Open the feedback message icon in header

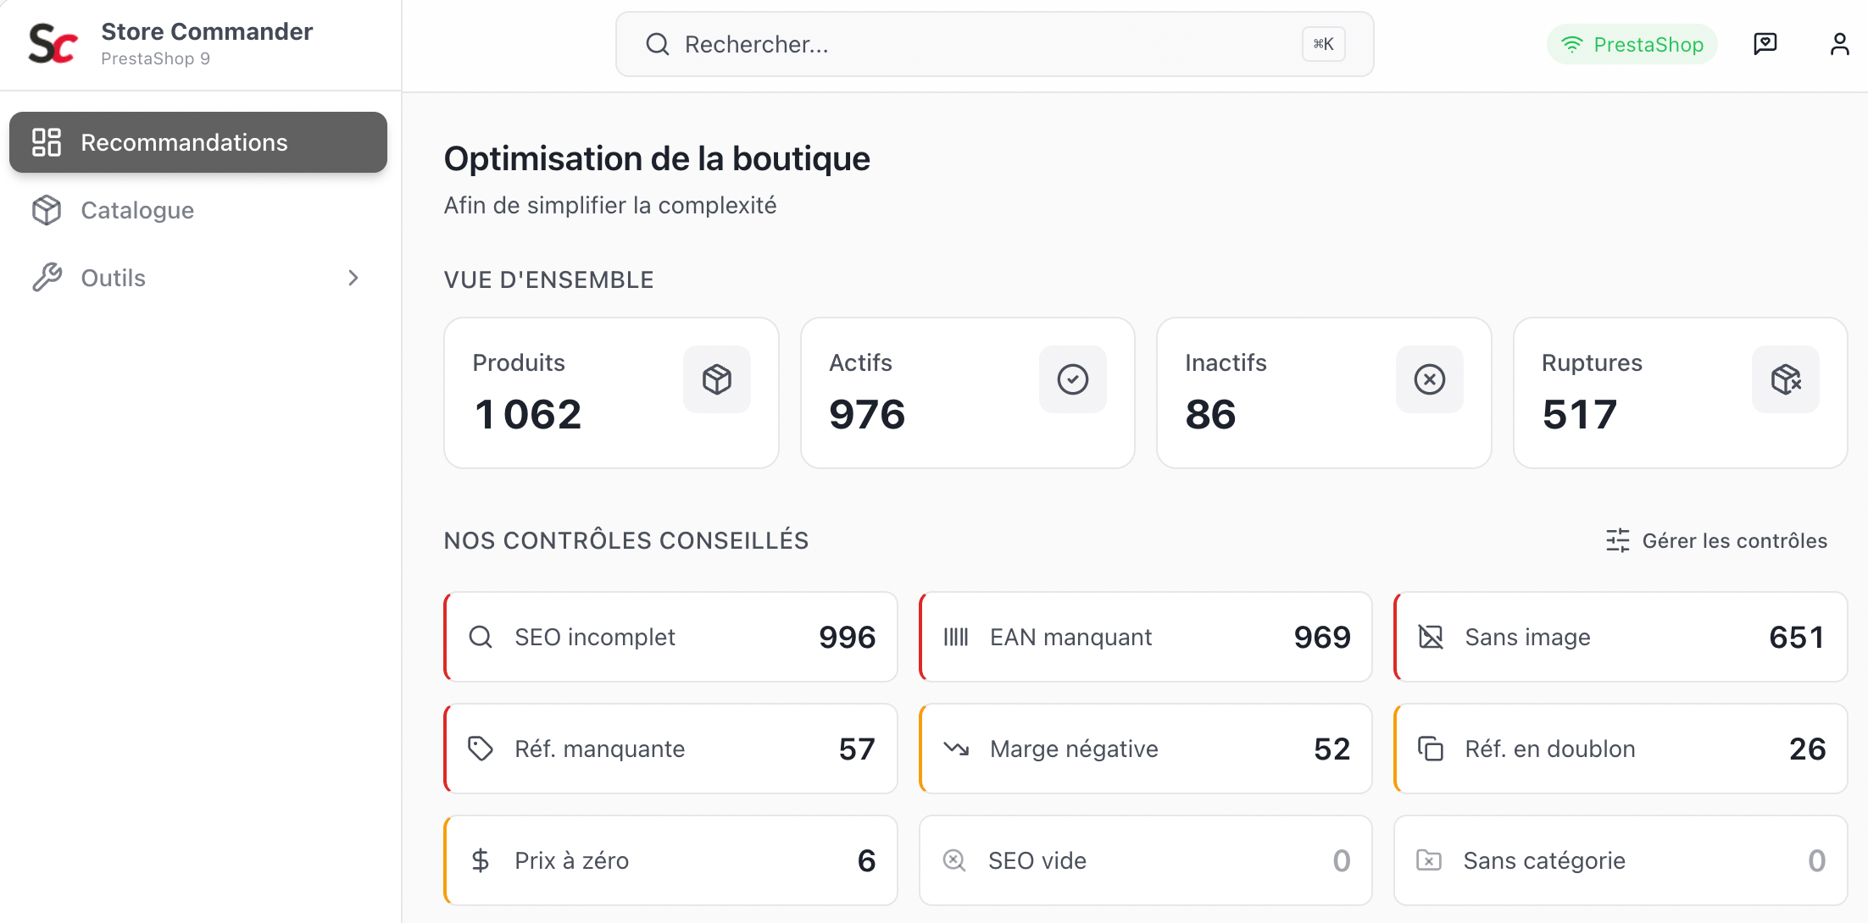click(x=1765, y=44)
